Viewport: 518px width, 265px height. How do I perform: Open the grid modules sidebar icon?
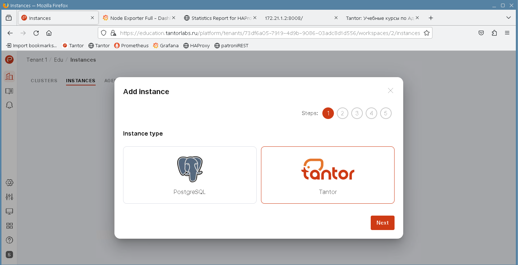(x=9, y=226)
